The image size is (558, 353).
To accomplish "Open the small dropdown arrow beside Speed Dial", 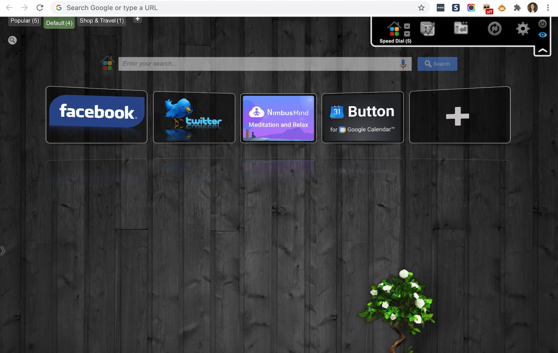I will tap(407, 33).
